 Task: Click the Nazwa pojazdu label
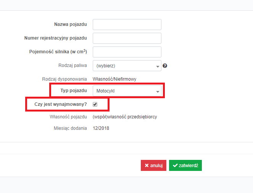(71, 24)
